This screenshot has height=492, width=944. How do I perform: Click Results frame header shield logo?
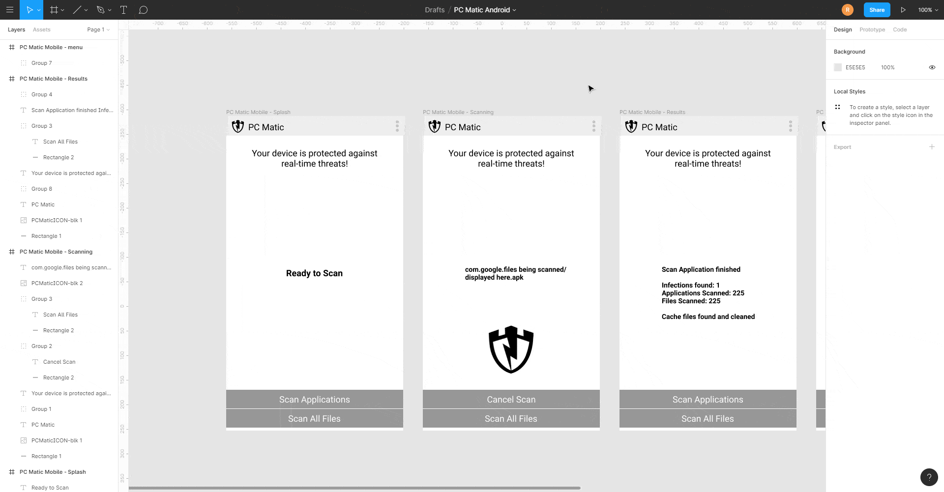[631, 126]
